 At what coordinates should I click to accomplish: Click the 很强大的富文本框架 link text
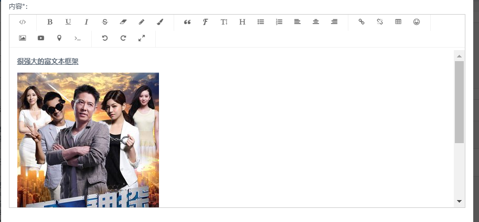[48, 62]
